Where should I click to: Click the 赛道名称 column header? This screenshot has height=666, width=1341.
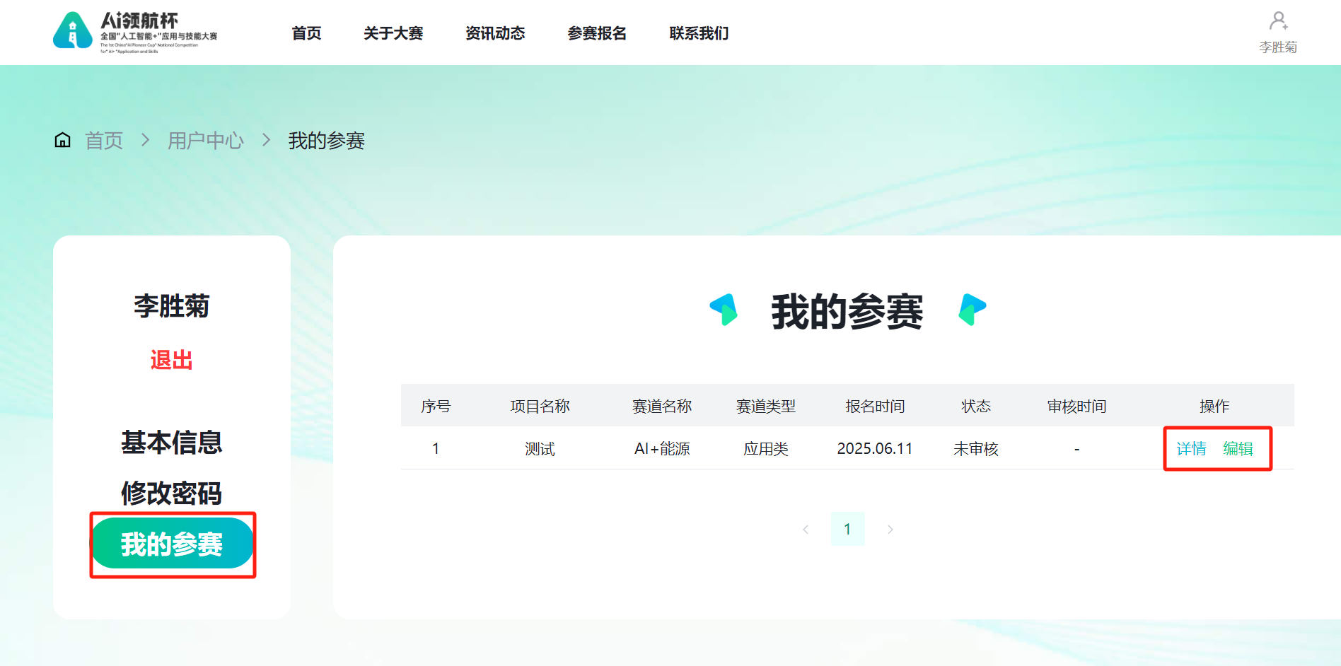coord(662,407)
